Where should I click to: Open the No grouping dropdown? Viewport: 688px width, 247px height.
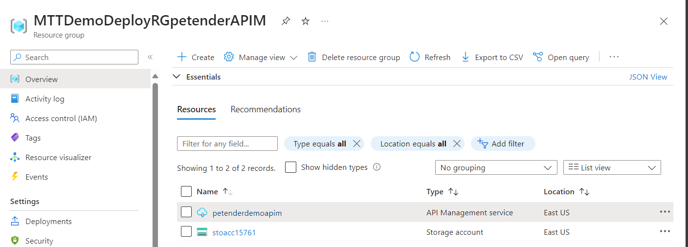tap(496, 167)
